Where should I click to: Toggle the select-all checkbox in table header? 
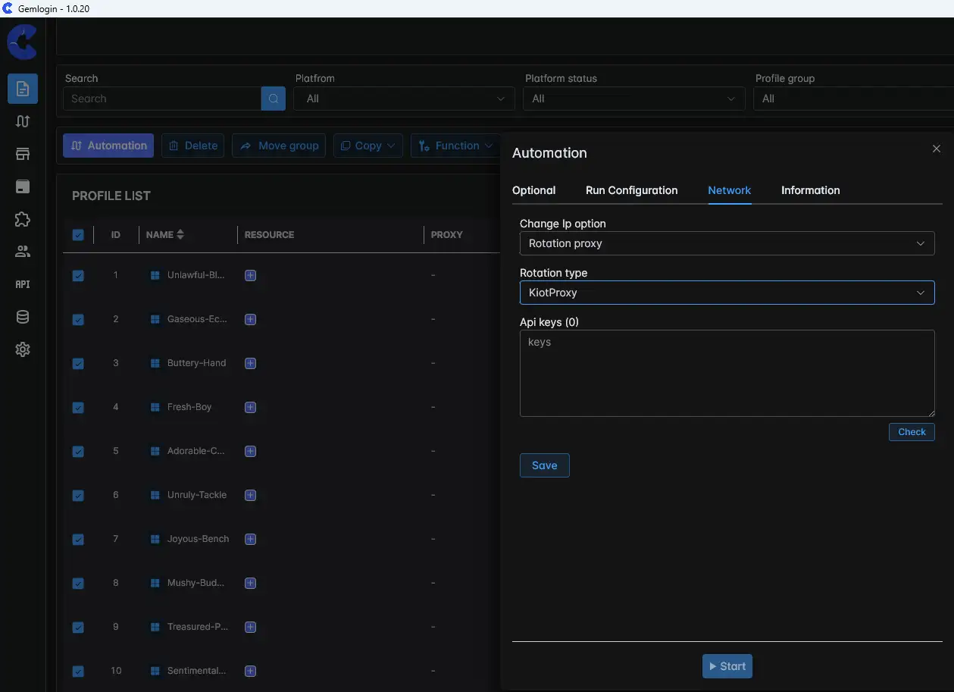point(78,235)
